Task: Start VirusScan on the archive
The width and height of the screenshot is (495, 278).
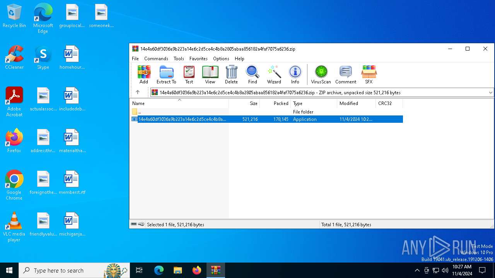Action: [x=321, y=75]
